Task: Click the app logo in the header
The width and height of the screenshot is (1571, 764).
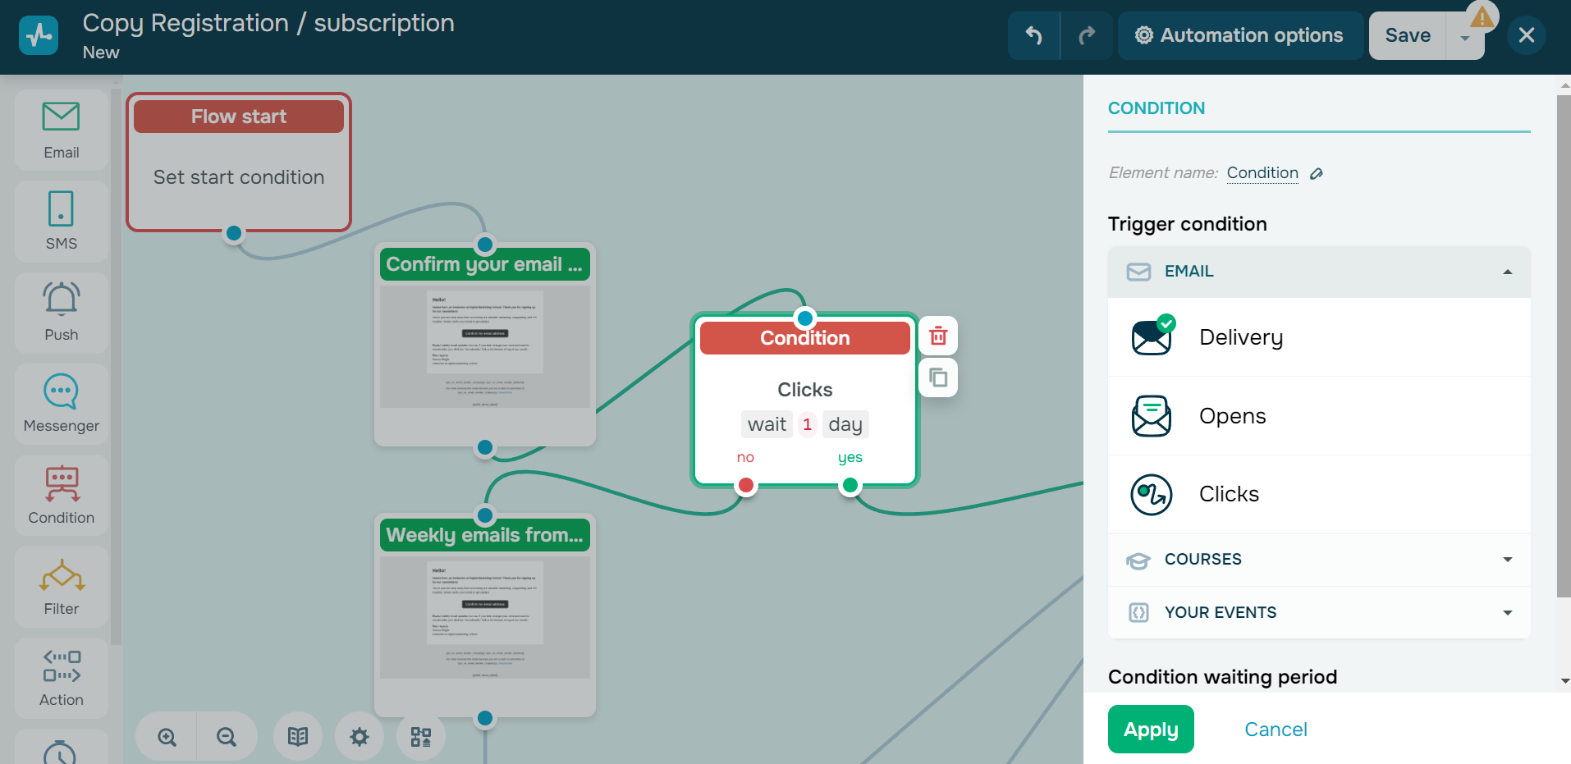Action: [x=39, y=35]
